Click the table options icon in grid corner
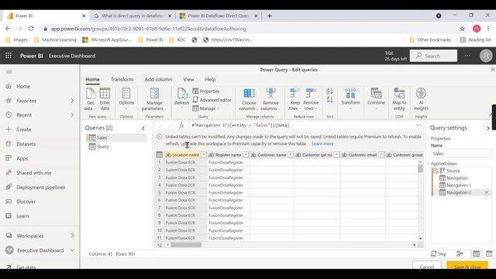This screenshot has height=279, width=496. point(160,155)
